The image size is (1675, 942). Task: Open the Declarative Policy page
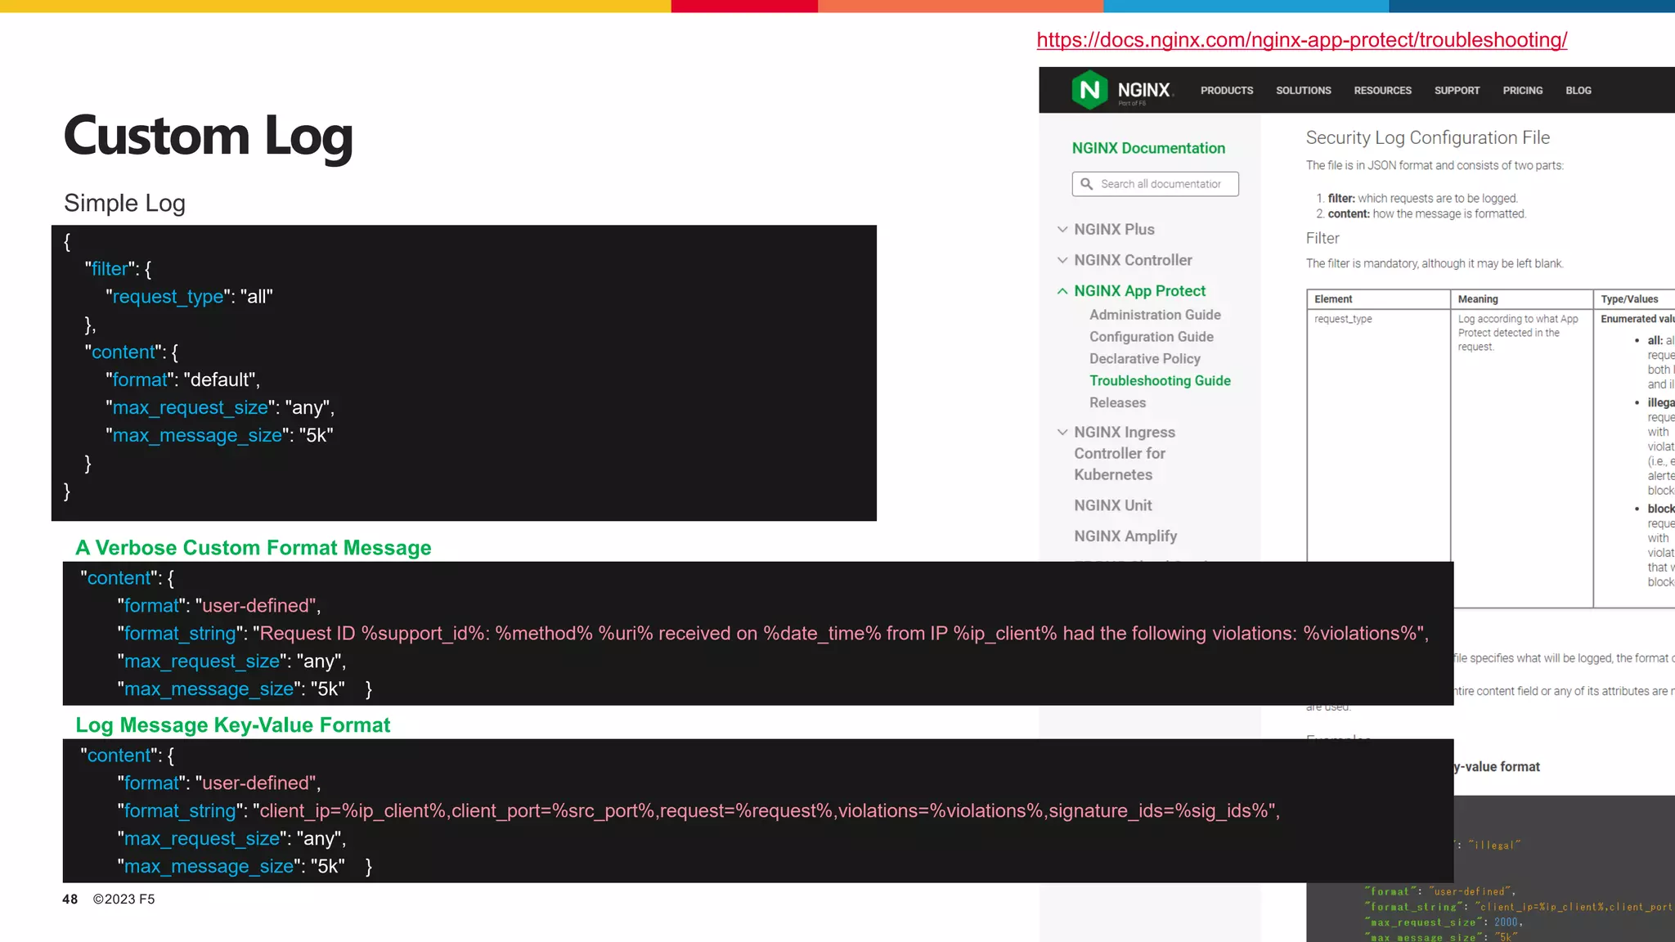[1144, 359]
